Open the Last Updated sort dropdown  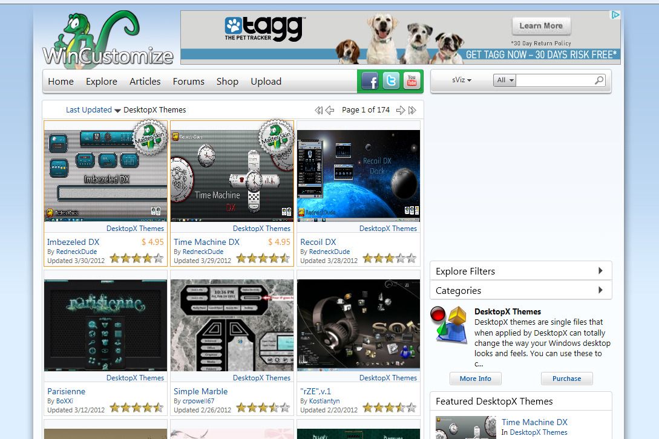point(93,110)
